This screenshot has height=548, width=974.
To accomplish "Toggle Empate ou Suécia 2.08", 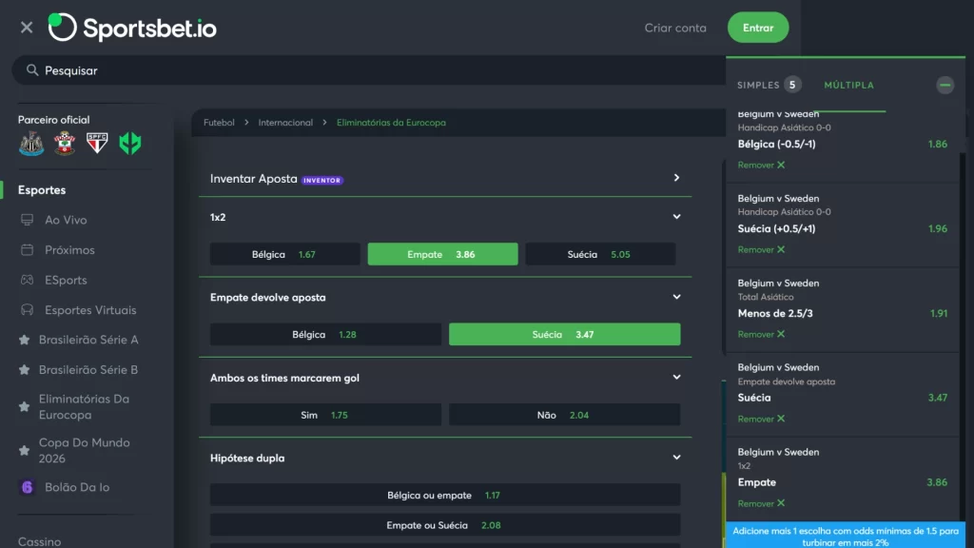I will (445, 525).
